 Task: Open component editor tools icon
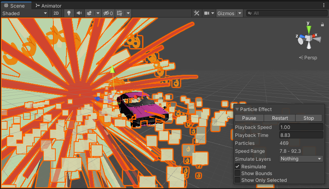click(197, 13)
